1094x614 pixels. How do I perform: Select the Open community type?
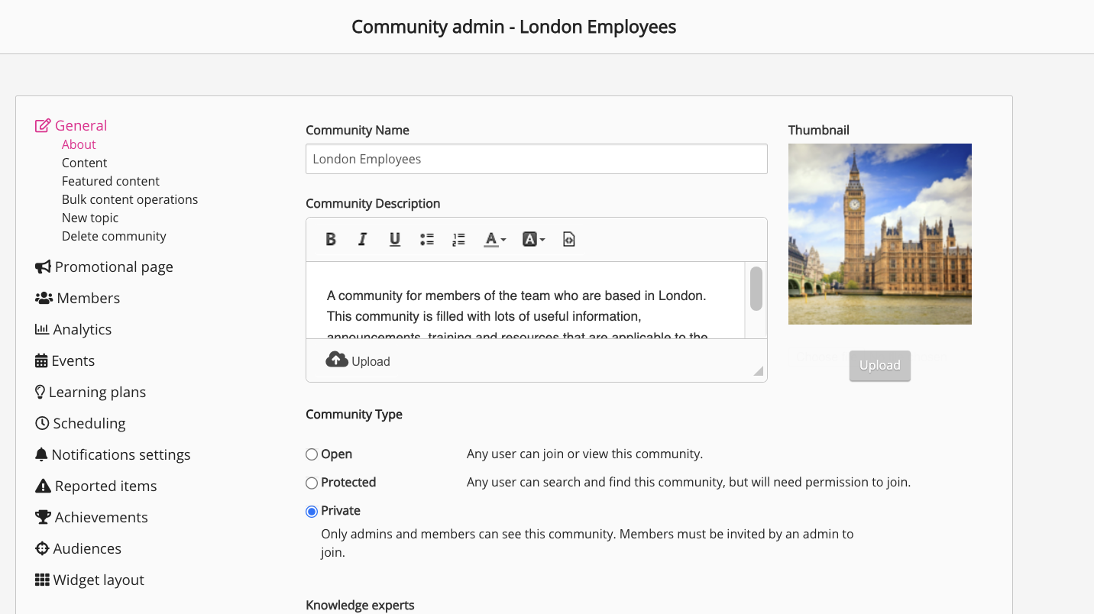pos(312,454)
